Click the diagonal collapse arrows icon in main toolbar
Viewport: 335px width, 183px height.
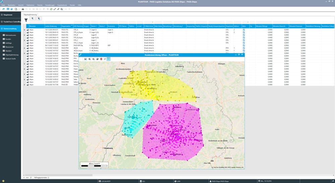click(x=58, y=9)
